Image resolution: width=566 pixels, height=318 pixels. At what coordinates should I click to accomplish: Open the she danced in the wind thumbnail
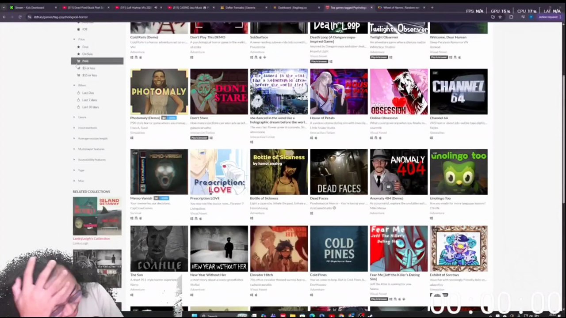[x=279, y=91]
